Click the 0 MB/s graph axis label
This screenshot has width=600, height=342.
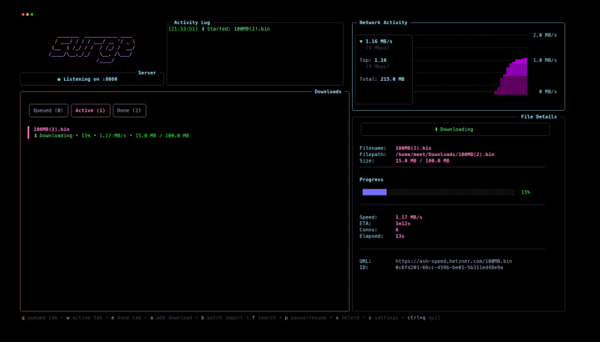[x=548, y=92]
